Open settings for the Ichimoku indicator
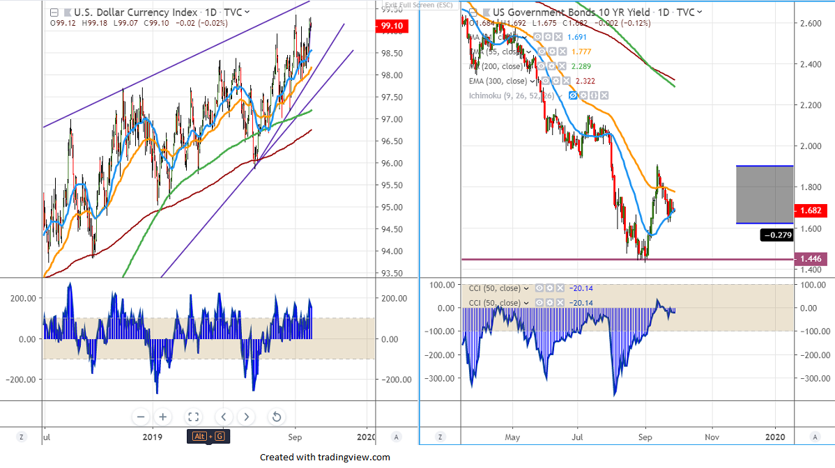 [x=583, y=95]
